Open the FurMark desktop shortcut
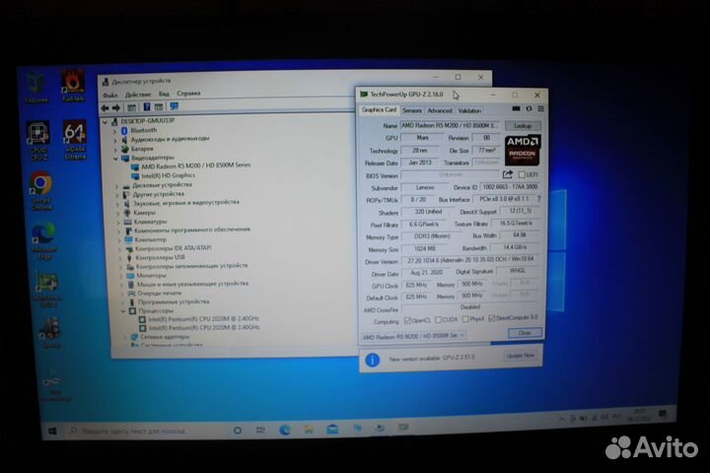Viewport: 710px width, 473px height. pos(73,85)
